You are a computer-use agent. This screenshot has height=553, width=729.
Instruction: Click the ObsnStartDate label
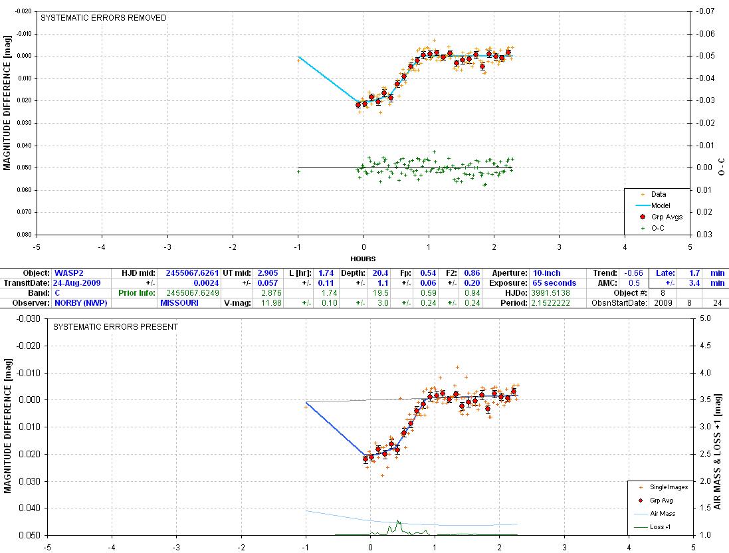click(619, 303)
